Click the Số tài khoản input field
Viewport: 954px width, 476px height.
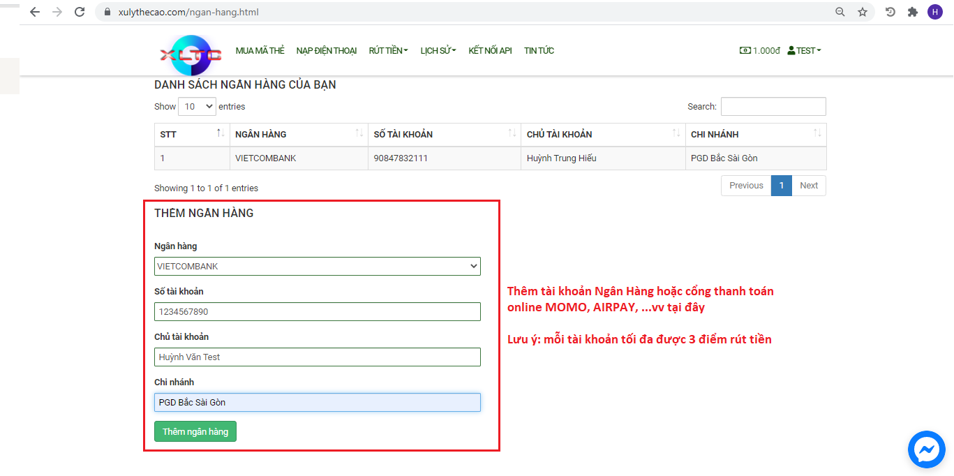point(318,311)
